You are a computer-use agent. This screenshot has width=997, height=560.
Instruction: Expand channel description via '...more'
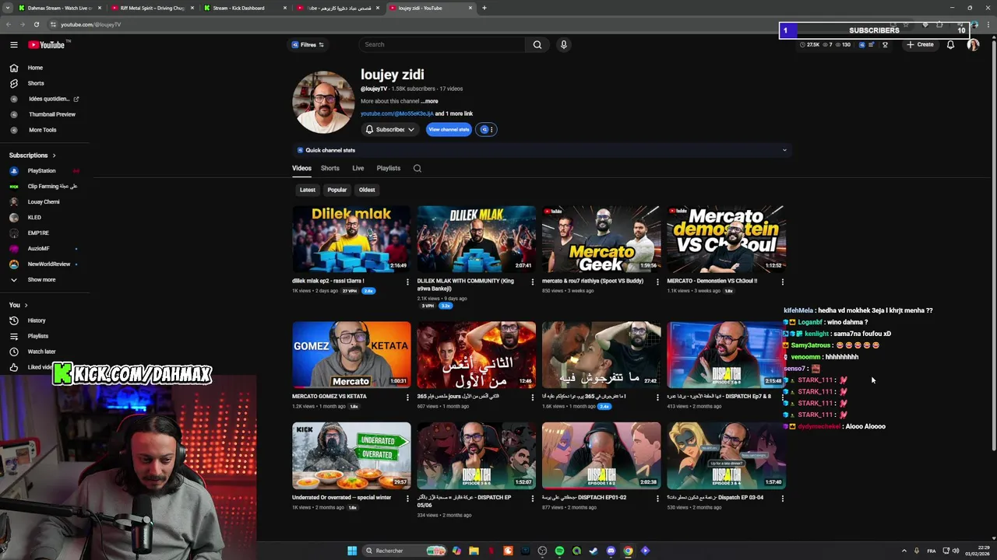[x=429, y=101]
